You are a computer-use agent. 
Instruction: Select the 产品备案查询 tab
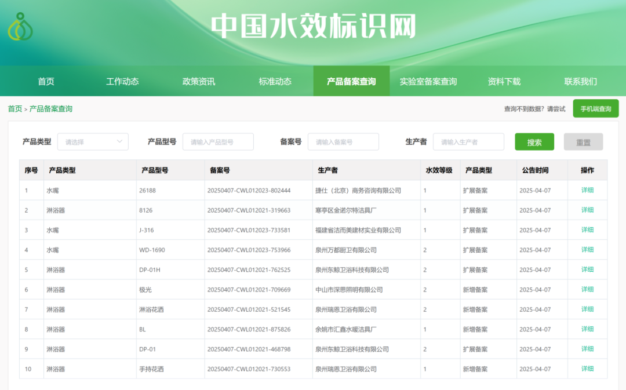[351, 81]
